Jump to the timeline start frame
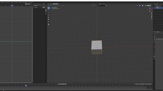The image size is (163, 91). tap(60, 84)
